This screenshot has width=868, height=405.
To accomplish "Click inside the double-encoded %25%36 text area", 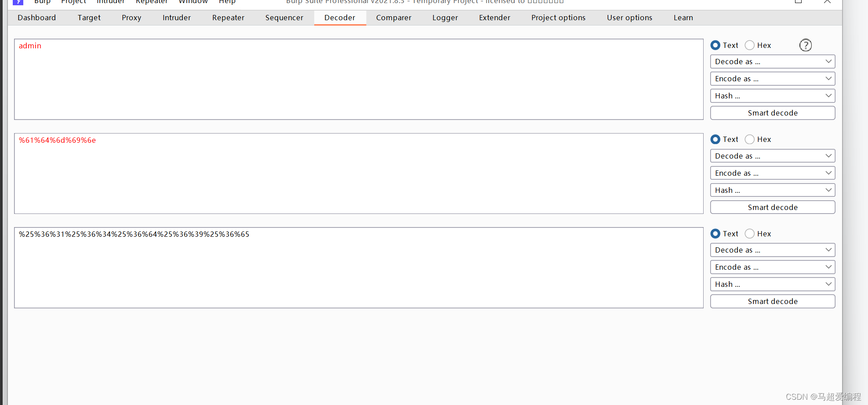I will (359, 268).
